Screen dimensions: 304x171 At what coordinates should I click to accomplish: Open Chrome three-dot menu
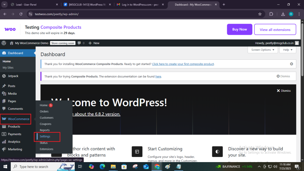point(299,14)
